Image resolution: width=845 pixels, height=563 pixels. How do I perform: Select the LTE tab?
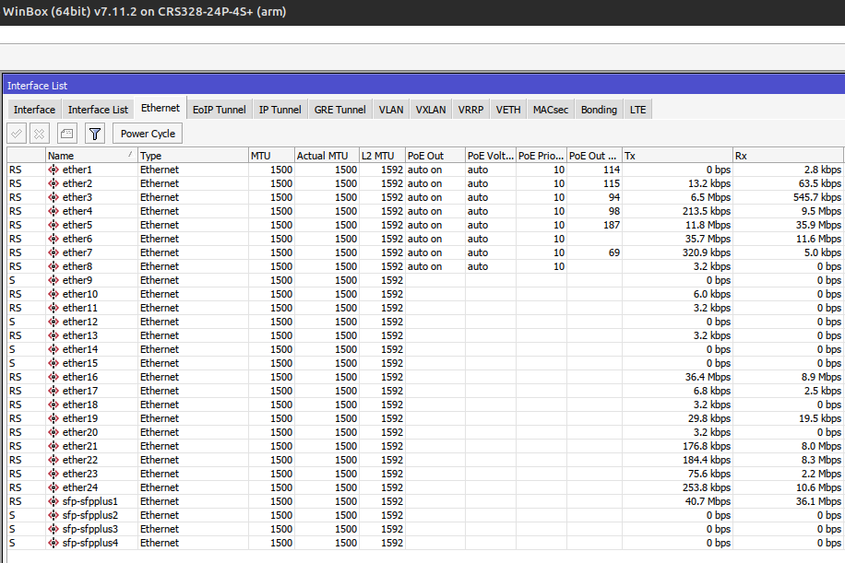coord(638,110)
